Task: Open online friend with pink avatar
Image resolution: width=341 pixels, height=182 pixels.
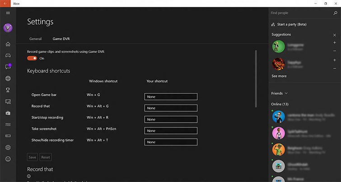Action: pyautogui.click(x=278, y=133)
